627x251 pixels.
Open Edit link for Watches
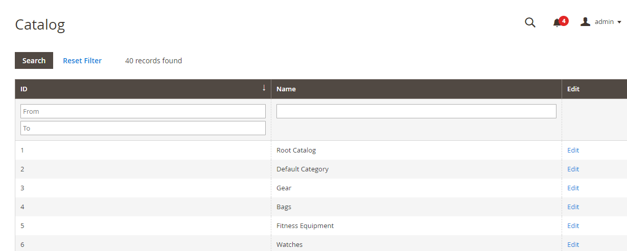(573, 244)
